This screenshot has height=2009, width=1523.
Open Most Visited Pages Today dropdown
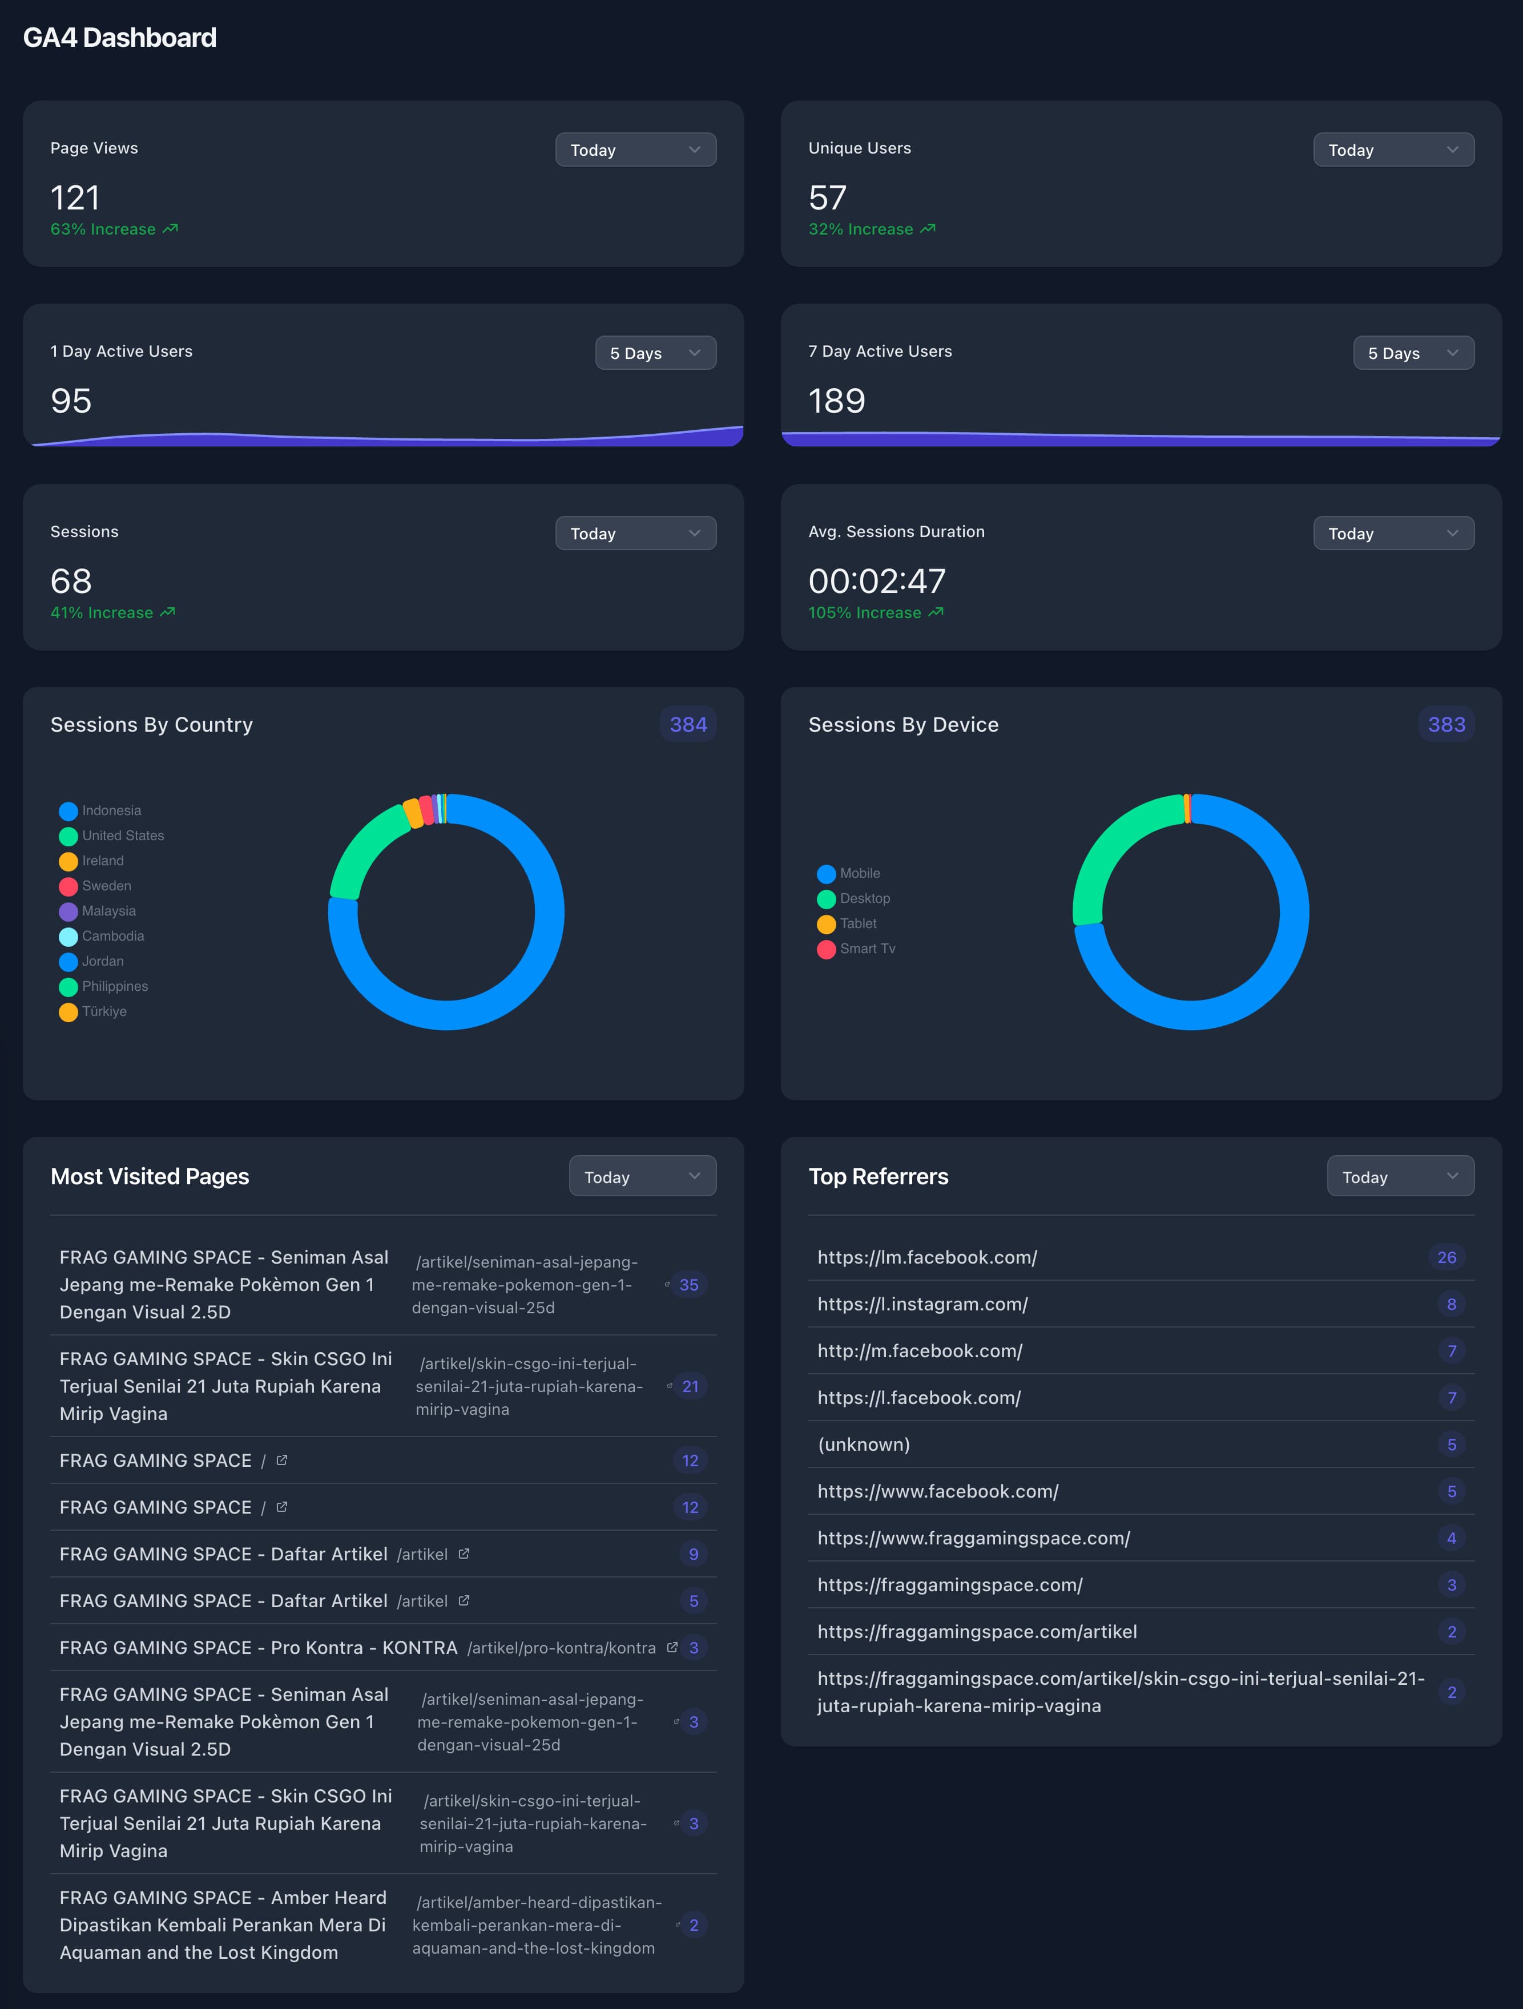click(x=642, y=1176)
